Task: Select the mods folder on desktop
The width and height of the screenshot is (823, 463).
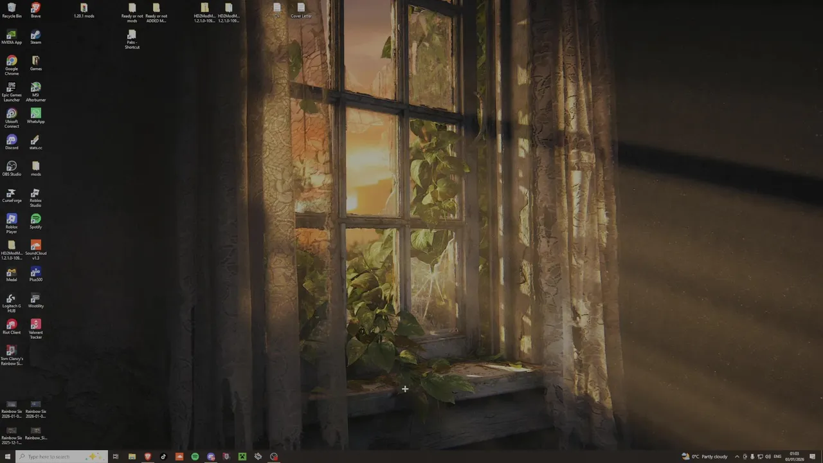Action: [x=35, y=168]
